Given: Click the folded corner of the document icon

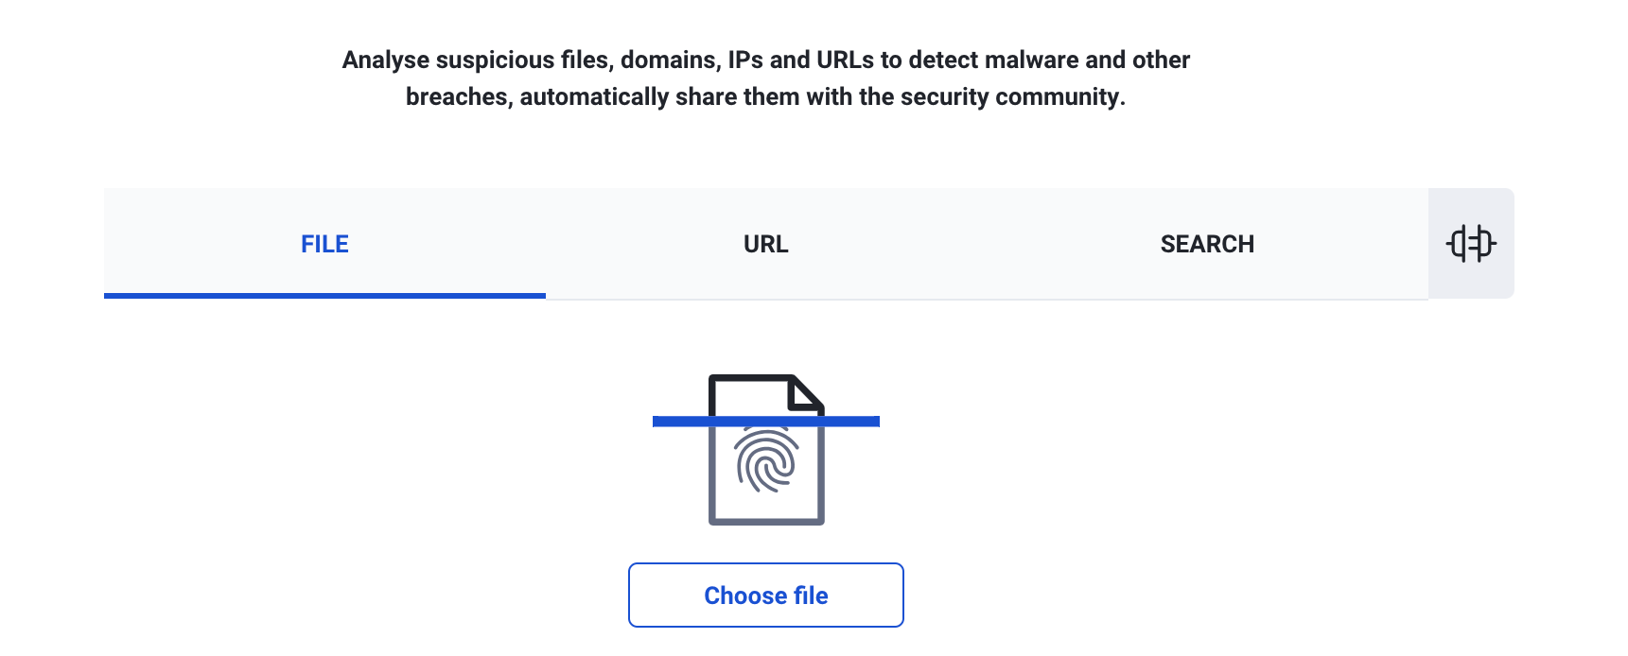Looking at the screenshot, I should pos(807,391).
